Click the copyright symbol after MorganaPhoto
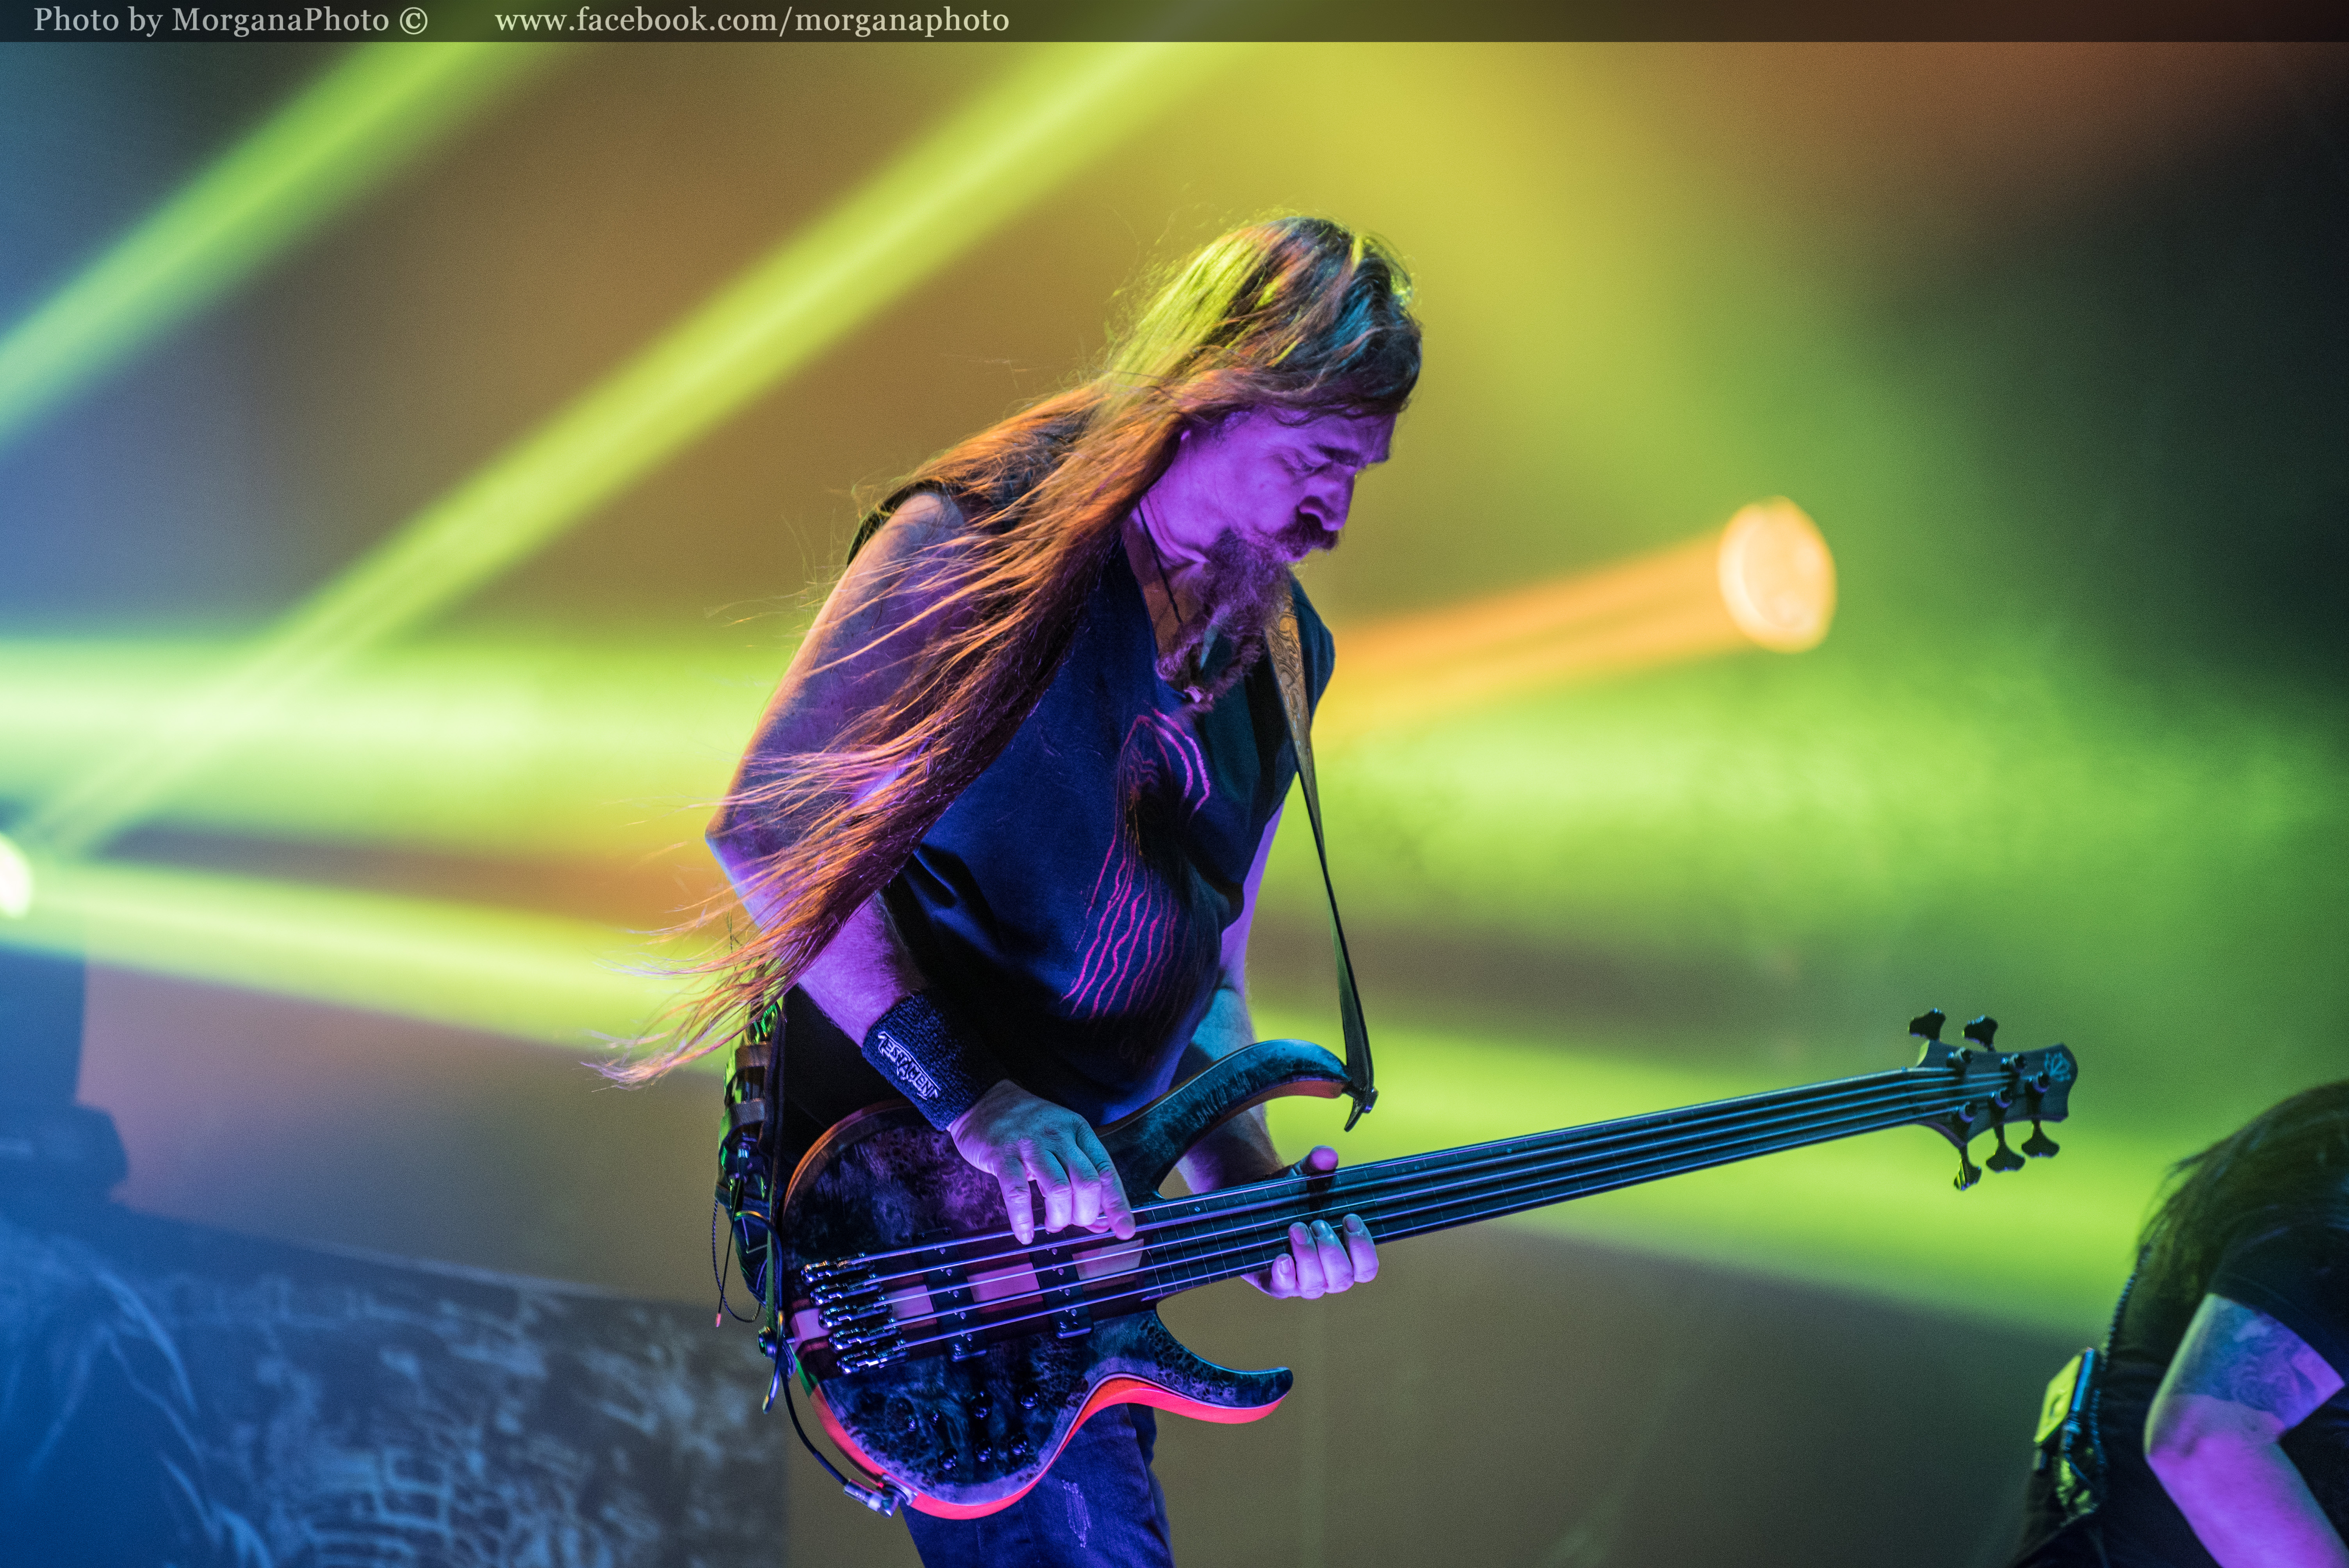2349x1568 pixels. pos(413,21)
